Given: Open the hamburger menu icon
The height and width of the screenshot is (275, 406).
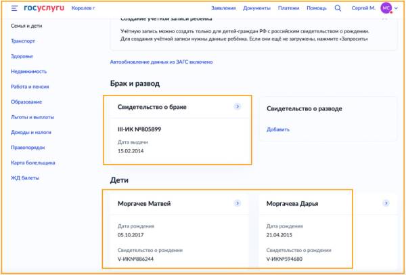Looking at the screenshot, I should click(x=14, y=8).
